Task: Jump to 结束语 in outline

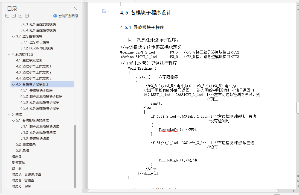Action: coord(17,156)
